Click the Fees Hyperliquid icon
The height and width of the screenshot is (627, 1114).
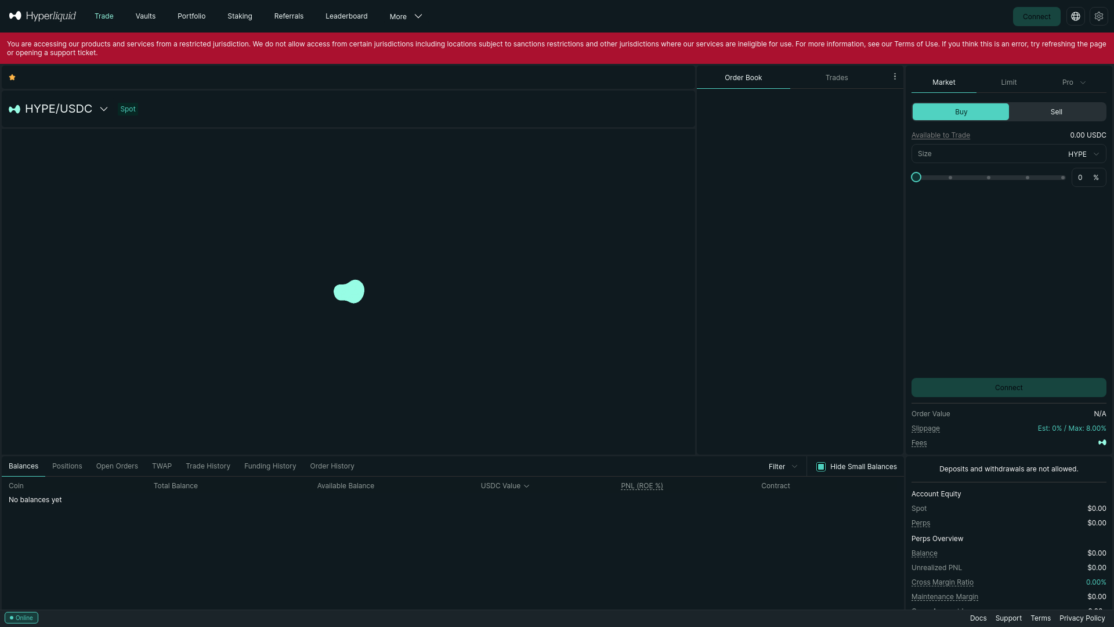coord(1102,442)
